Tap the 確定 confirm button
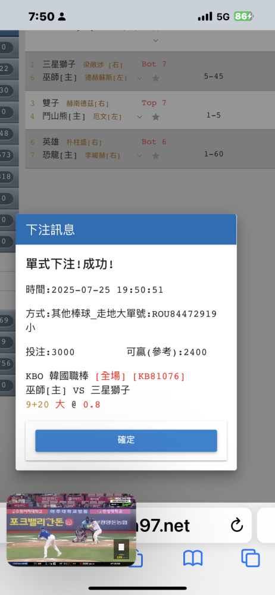 click(126, 440)
